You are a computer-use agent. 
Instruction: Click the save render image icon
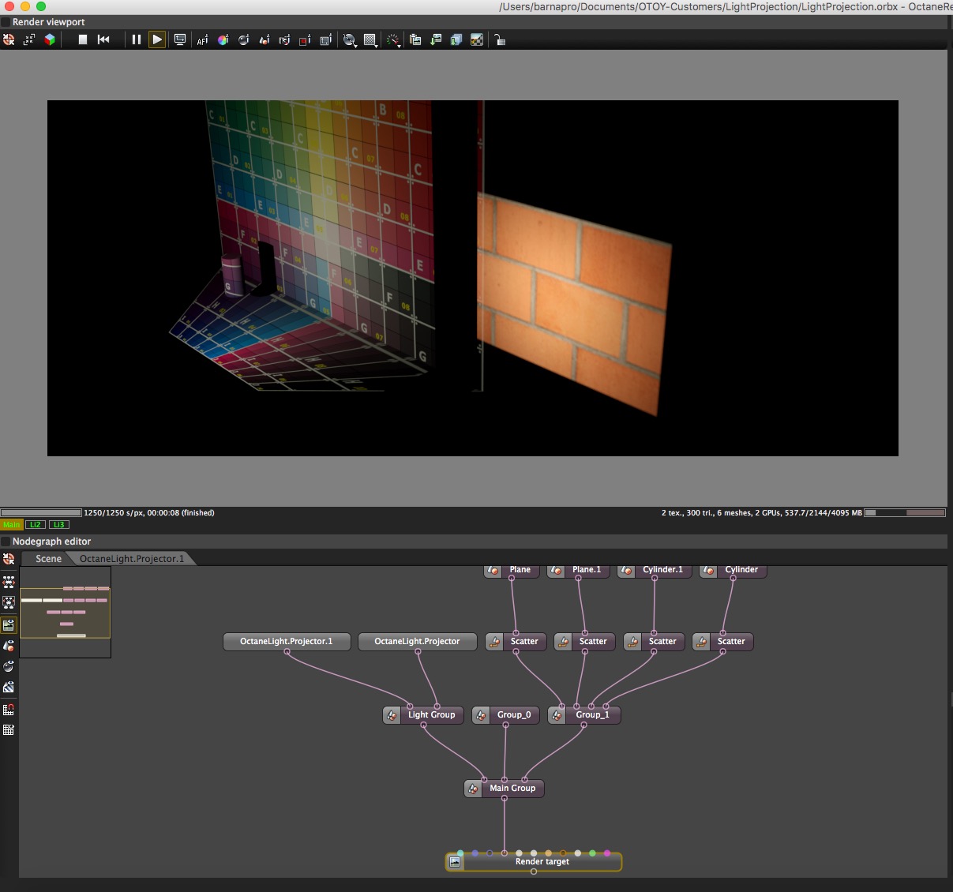[436, 39]
